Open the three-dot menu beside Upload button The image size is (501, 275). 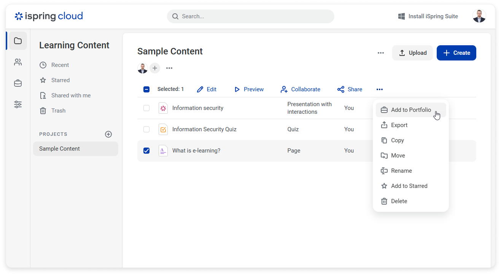(380, 53)
